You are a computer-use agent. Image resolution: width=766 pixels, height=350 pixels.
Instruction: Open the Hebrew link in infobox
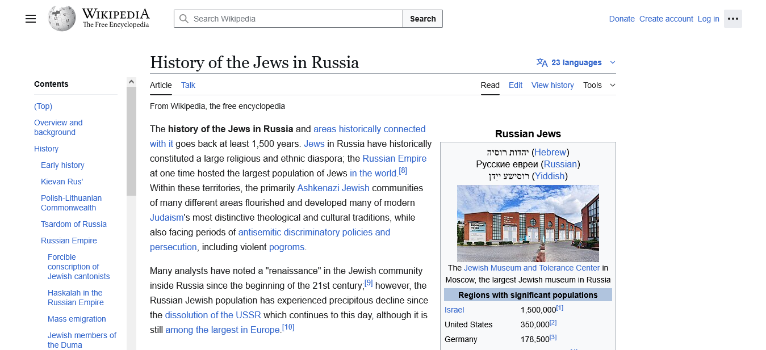tap(550, 152)
